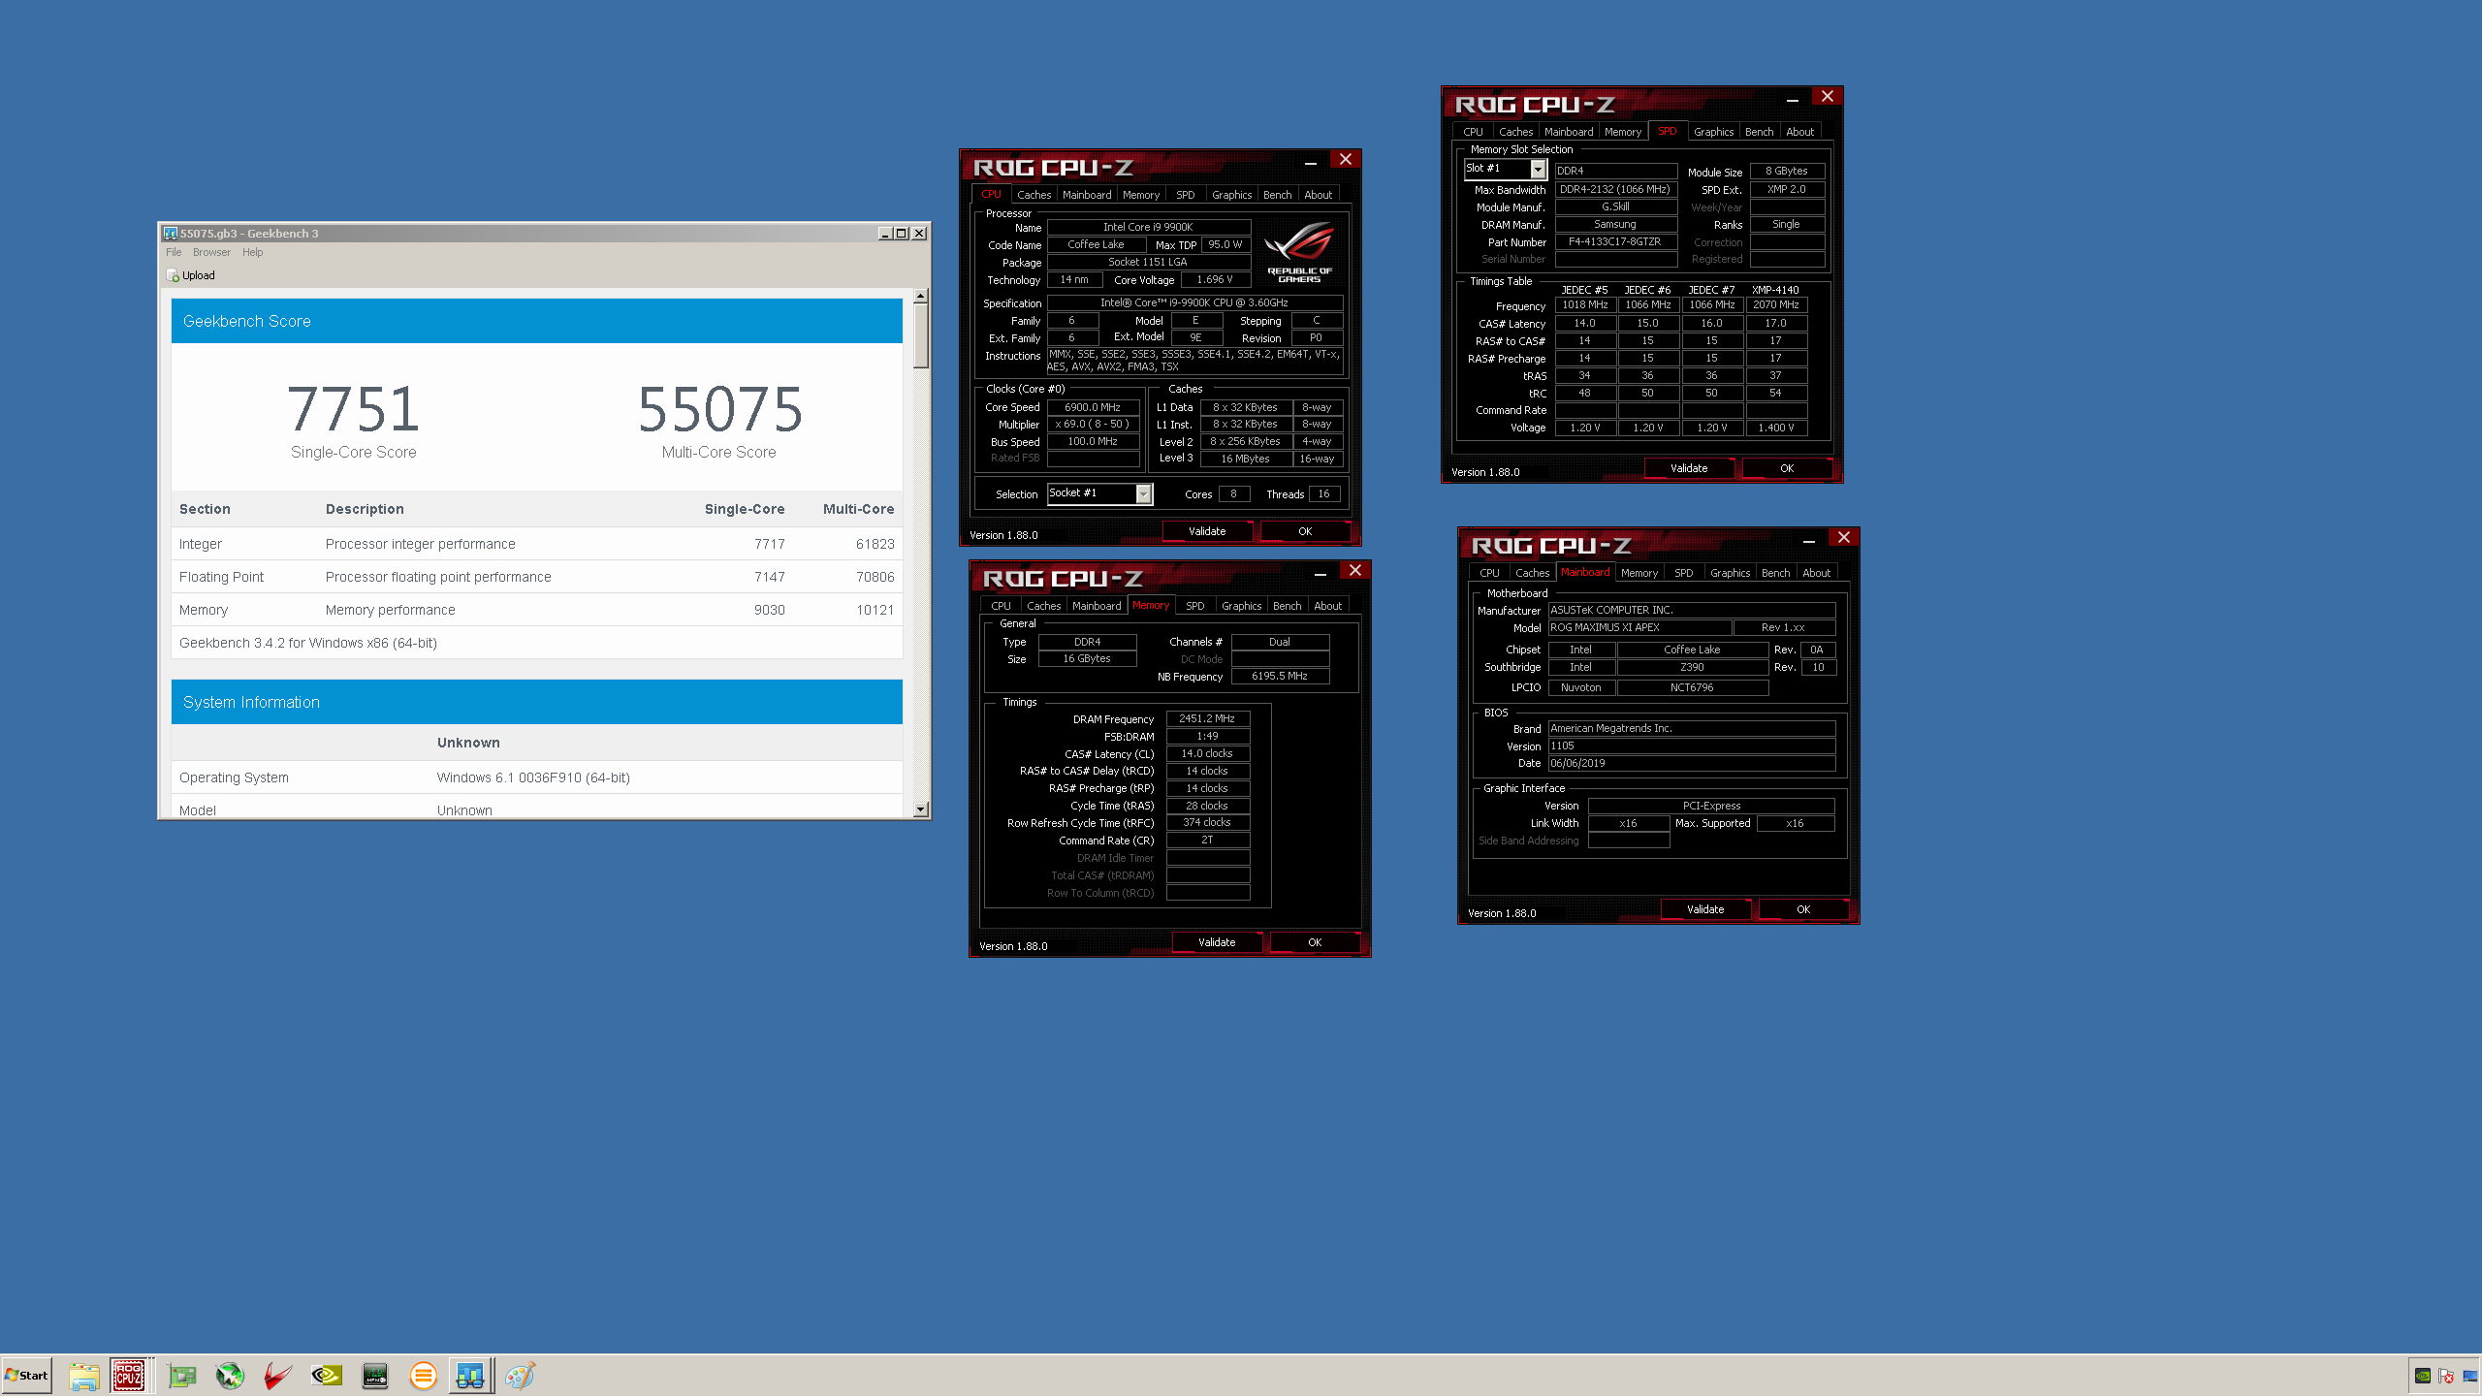Screen dimensions: 2482x1396
Task: Open Graphics tab in the Mainboard window
Action: click(x=1730, y=573)
